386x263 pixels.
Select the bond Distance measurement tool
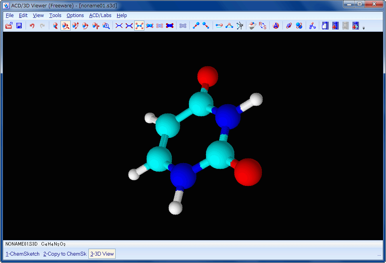coord(219,26)
